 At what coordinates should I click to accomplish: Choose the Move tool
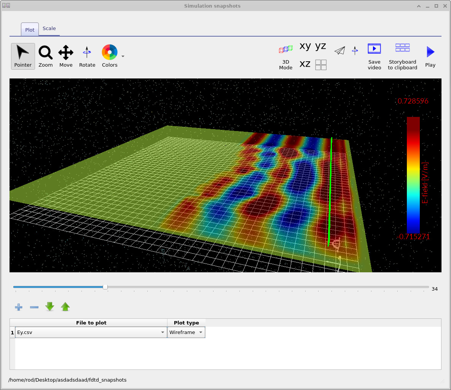point(66,56)
